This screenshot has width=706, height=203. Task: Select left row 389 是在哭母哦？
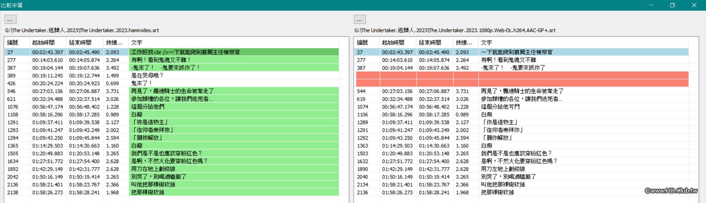[x=147, y=75]
